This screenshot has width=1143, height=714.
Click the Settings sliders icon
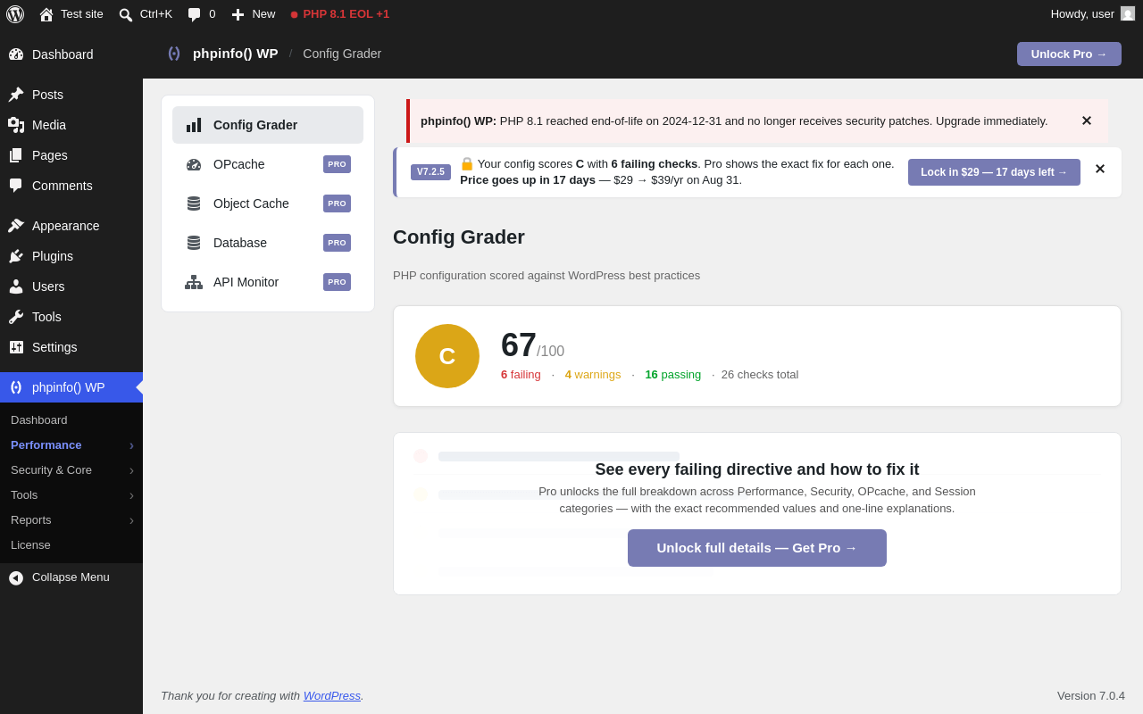[x=16, y=347]
